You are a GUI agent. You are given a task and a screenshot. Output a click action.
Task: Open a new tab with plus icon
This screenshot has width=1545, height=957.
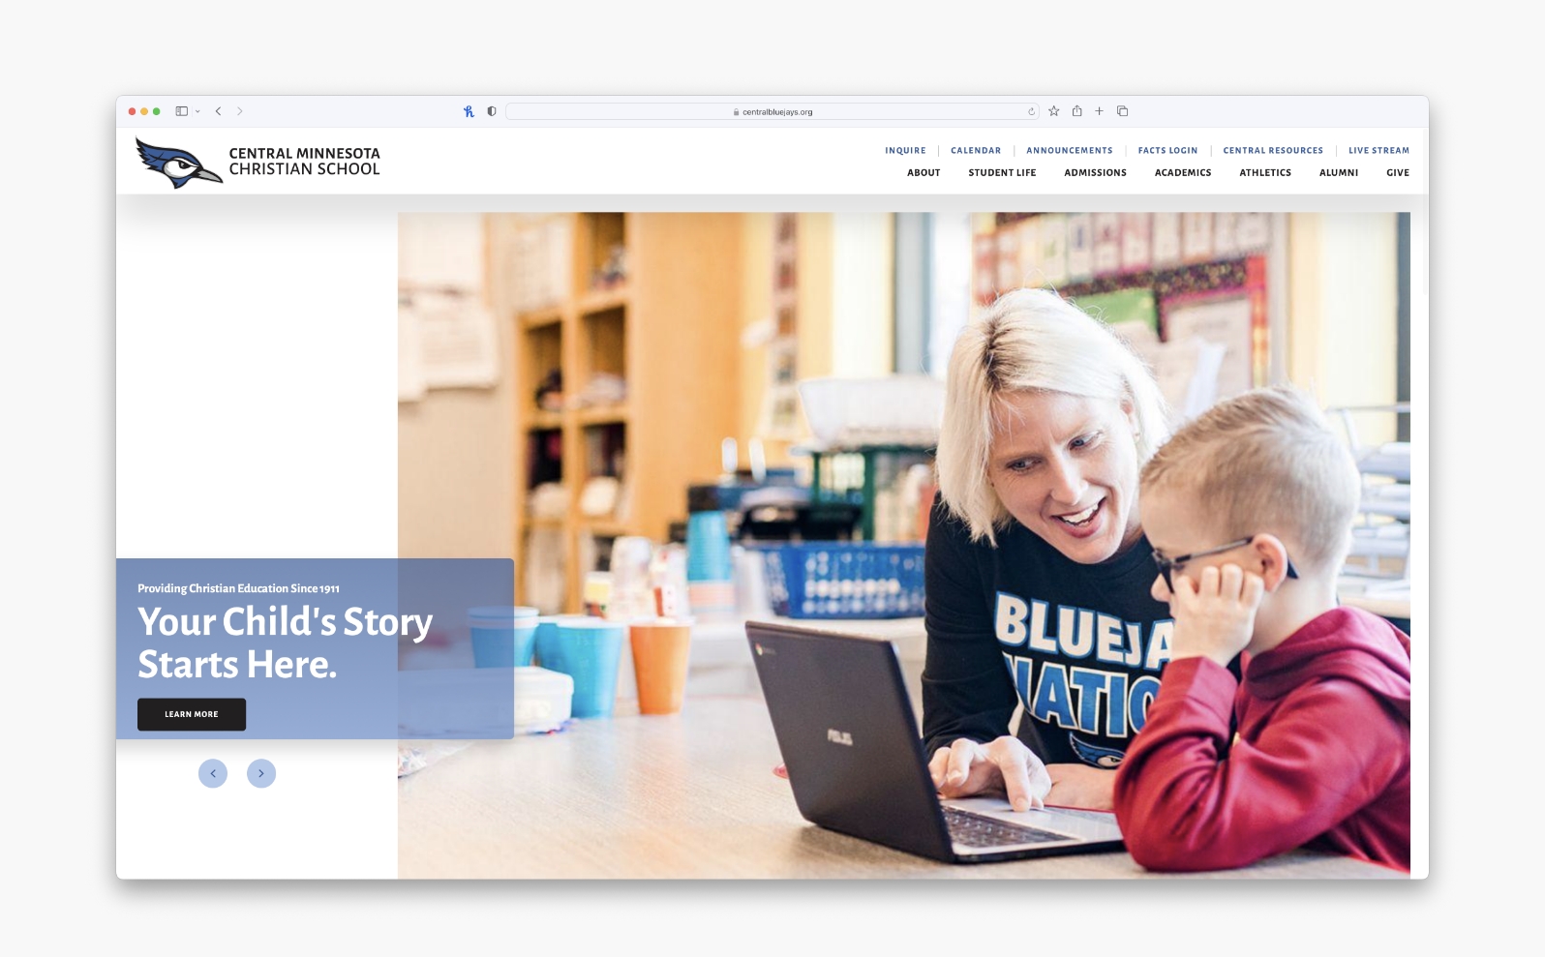click(1100, 111)
